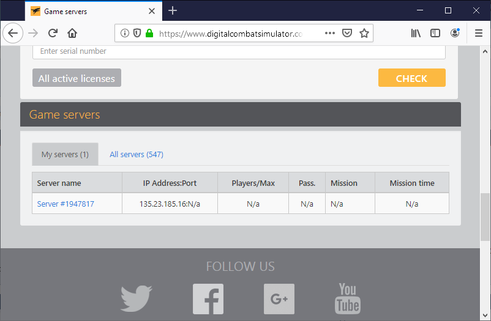Open the Firefox home page
This screenshot has width=491, height=321.
coord(72,33)
